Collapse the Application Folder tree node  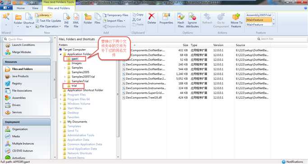click(x=61, y=54)
